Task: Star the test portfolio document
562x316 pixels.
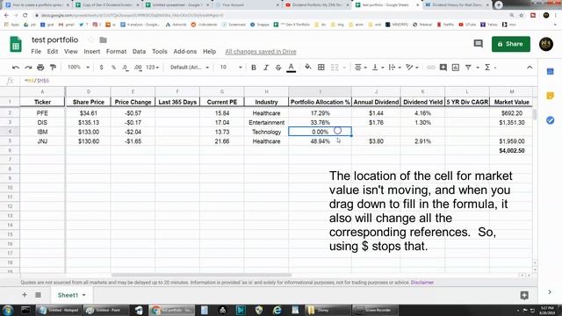Action: point(91,39)
